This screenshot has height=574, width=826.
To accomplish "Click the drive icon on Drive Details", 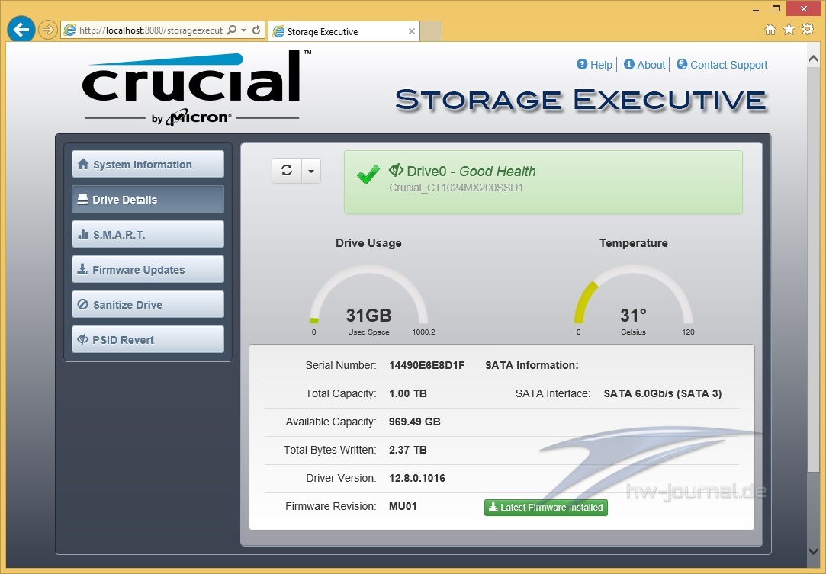I will (82, 199).
